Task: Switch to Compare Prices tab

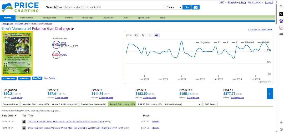Action: (x=10, y=104)
